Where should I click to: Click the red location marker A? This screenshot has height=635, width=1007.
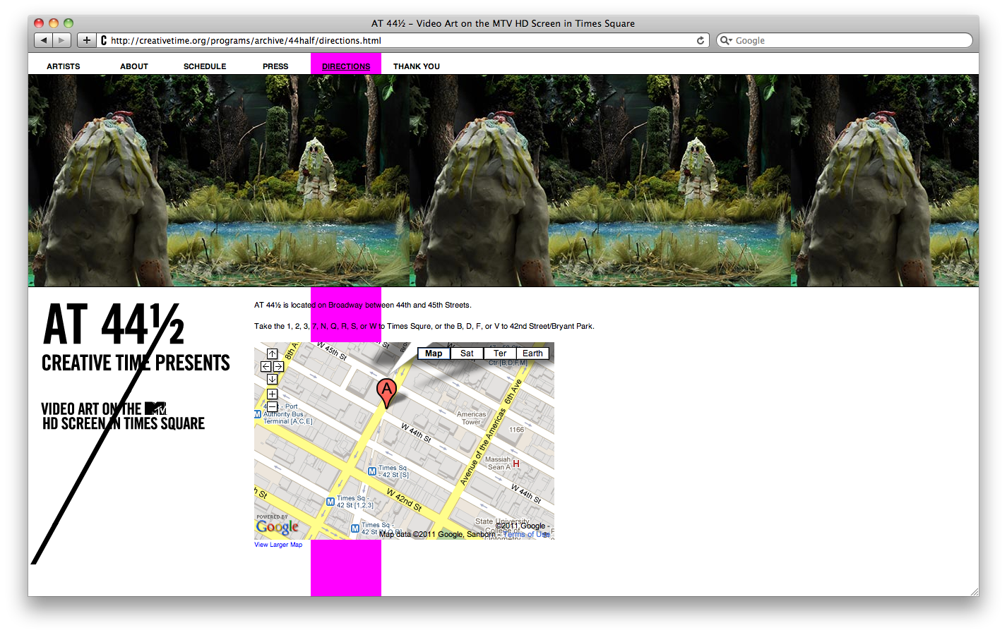pyautogui.click(x=386, y=390)
